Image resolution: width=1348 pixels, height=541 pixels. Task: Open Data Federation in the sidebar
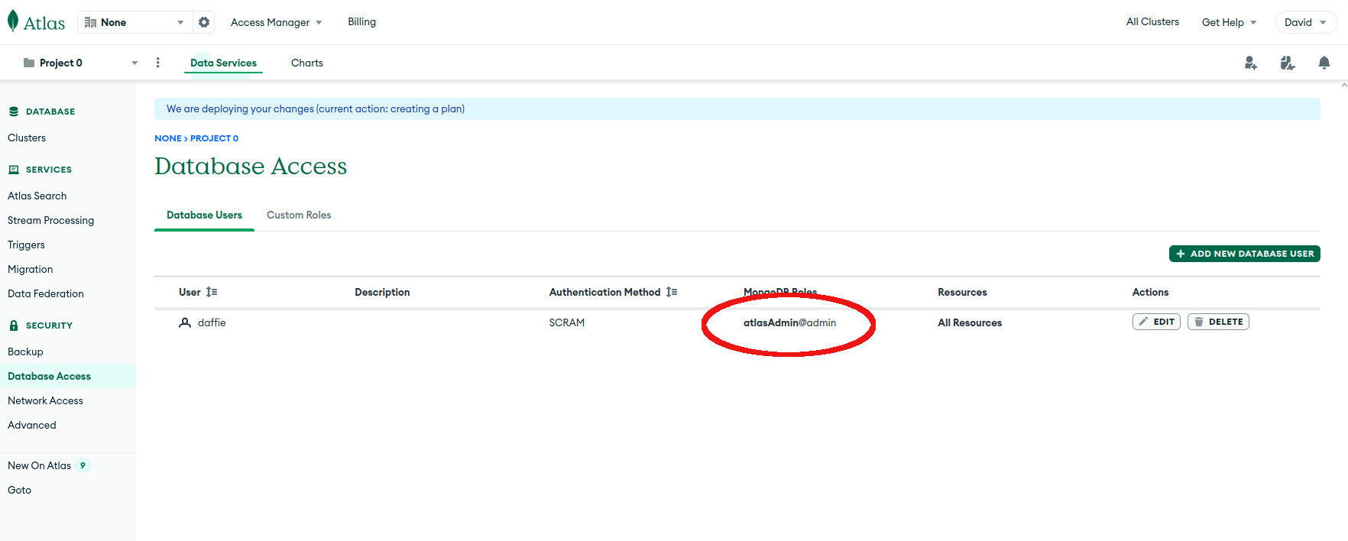coord(45,294)
